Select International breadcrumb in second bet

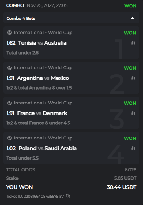[29, 68]
